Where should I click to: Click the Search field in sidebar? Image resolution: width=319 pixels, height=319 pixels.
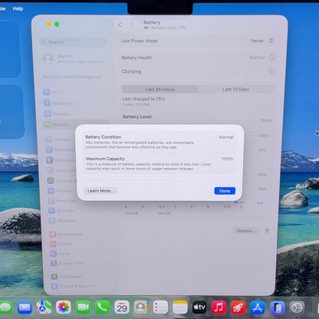(74, 42)
